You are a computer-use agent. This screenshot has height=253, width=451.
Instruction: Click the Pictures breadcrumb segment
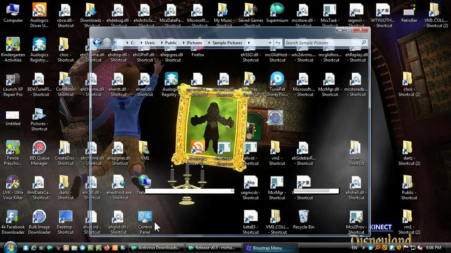pyautogui.click(x=194, y=43)
